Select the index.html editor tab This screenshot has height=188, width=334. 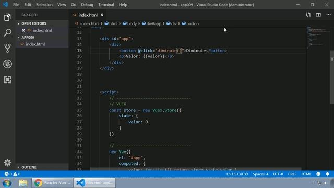[x=88, y=15]
